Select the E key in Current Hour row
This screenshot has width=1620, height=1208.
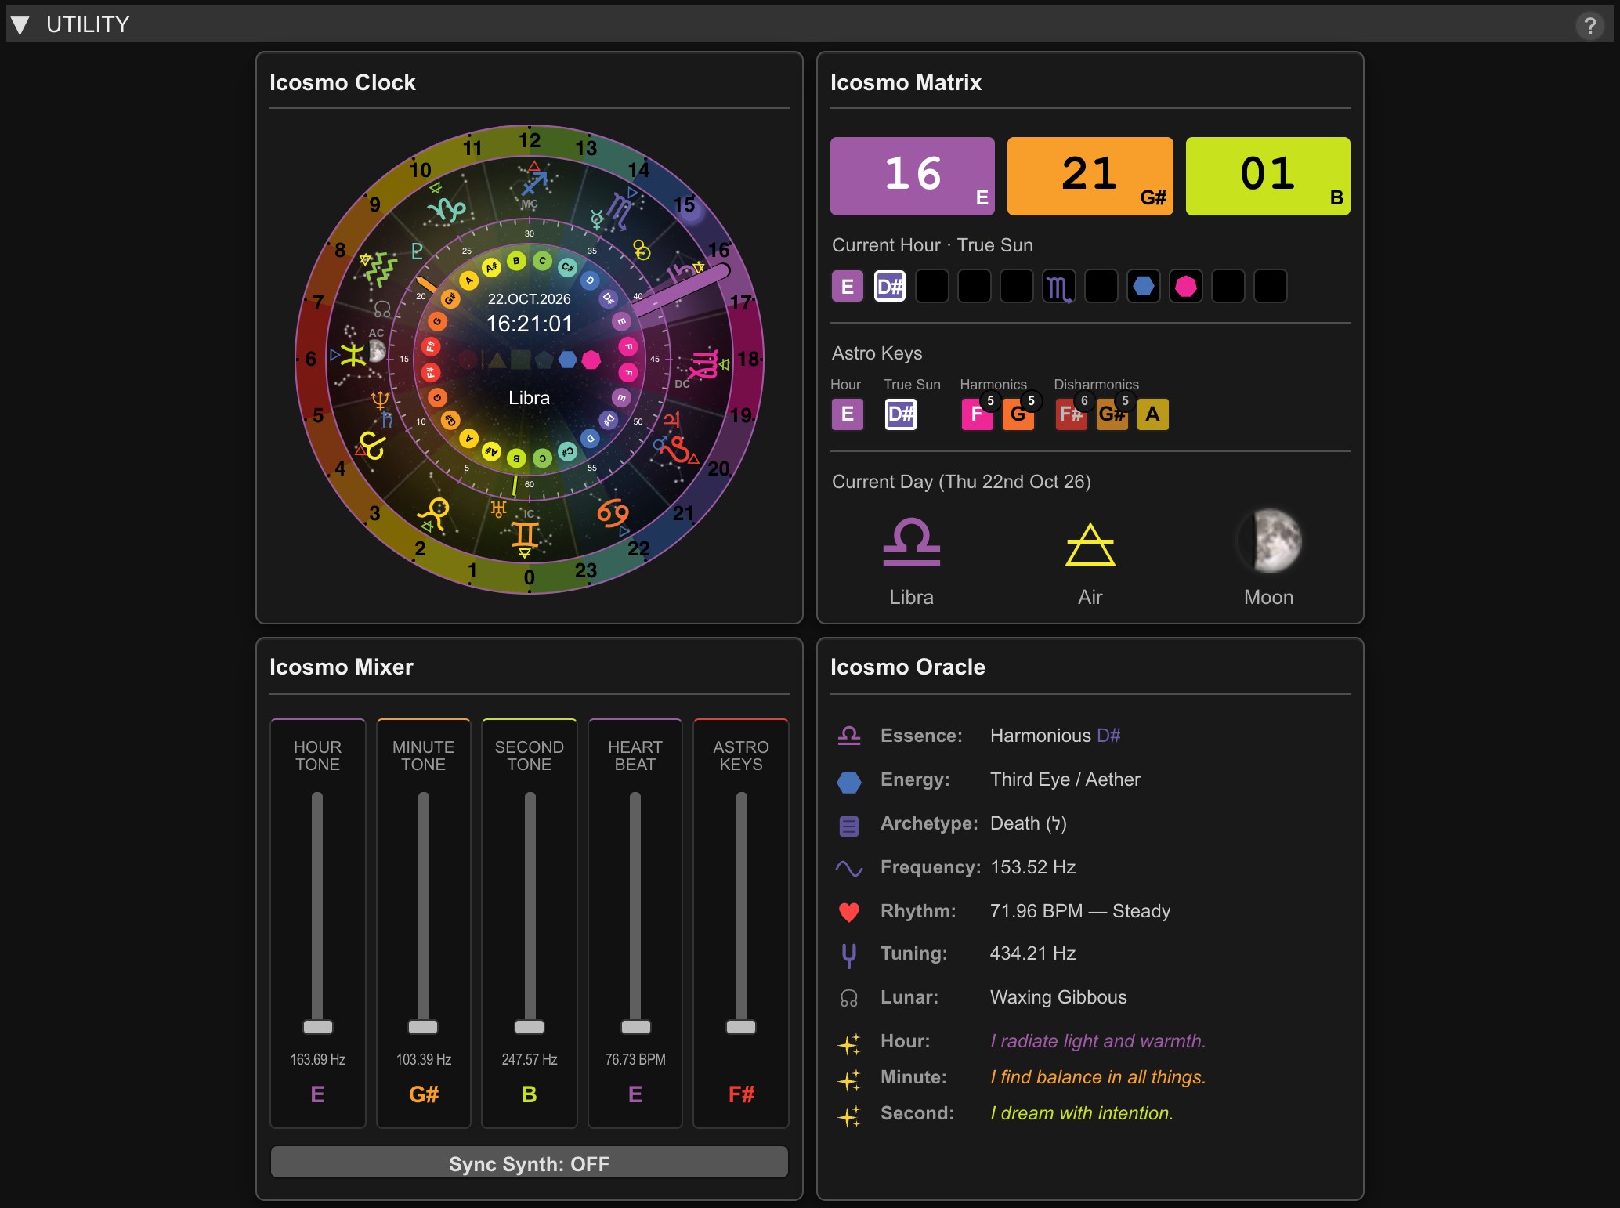(x=848, y=287)
